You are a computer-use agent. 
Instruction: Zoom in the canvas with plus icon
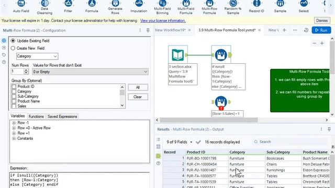[322, 43]
